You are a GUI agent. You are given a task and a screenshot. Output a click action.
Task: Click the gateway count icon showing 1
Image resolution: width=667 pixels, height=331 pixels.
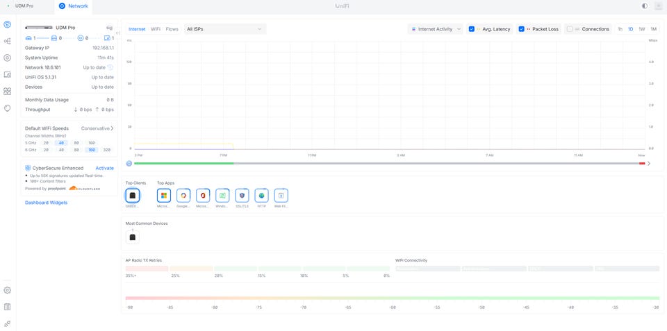[x=28, y=37]
